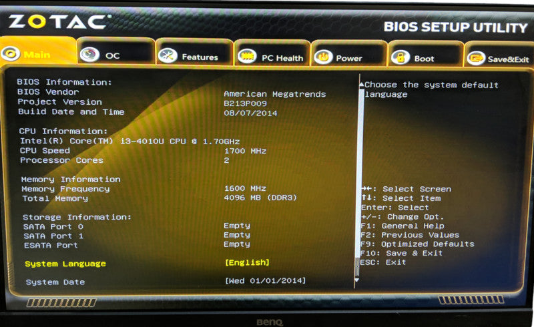Image resolution: width=534 pixels, height=327 pixels.
Task: Click the help panel scroll-down arrow
Action: click(357, 280)
